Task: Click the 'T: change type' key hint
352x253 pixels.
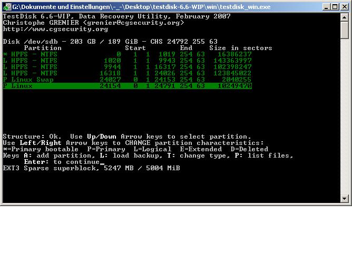Action: [x=199, y=155]
